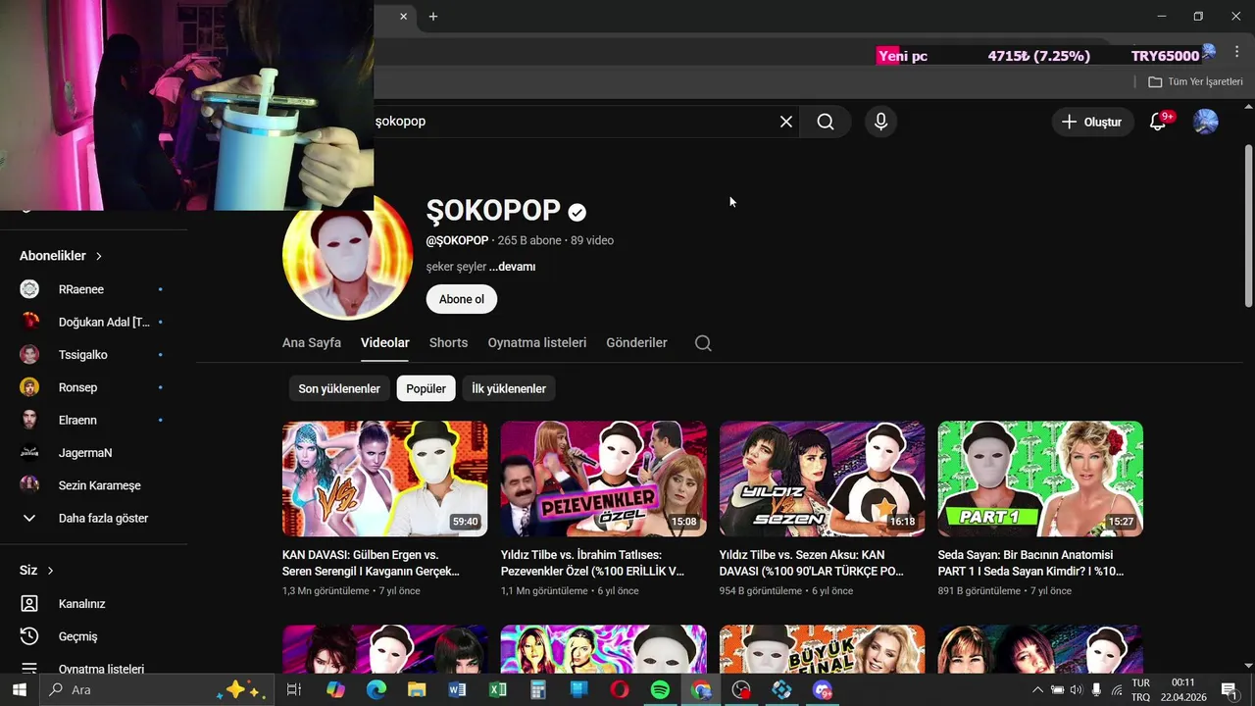Image resolution: width=1255 pixels, height=706 pixels.
Task: Open the account avatar menu
Action: [x=1205, y=122]
